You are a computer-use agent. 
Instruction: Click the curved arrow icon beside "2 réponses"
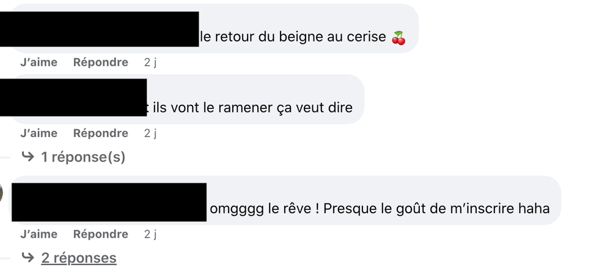[28, 257]
